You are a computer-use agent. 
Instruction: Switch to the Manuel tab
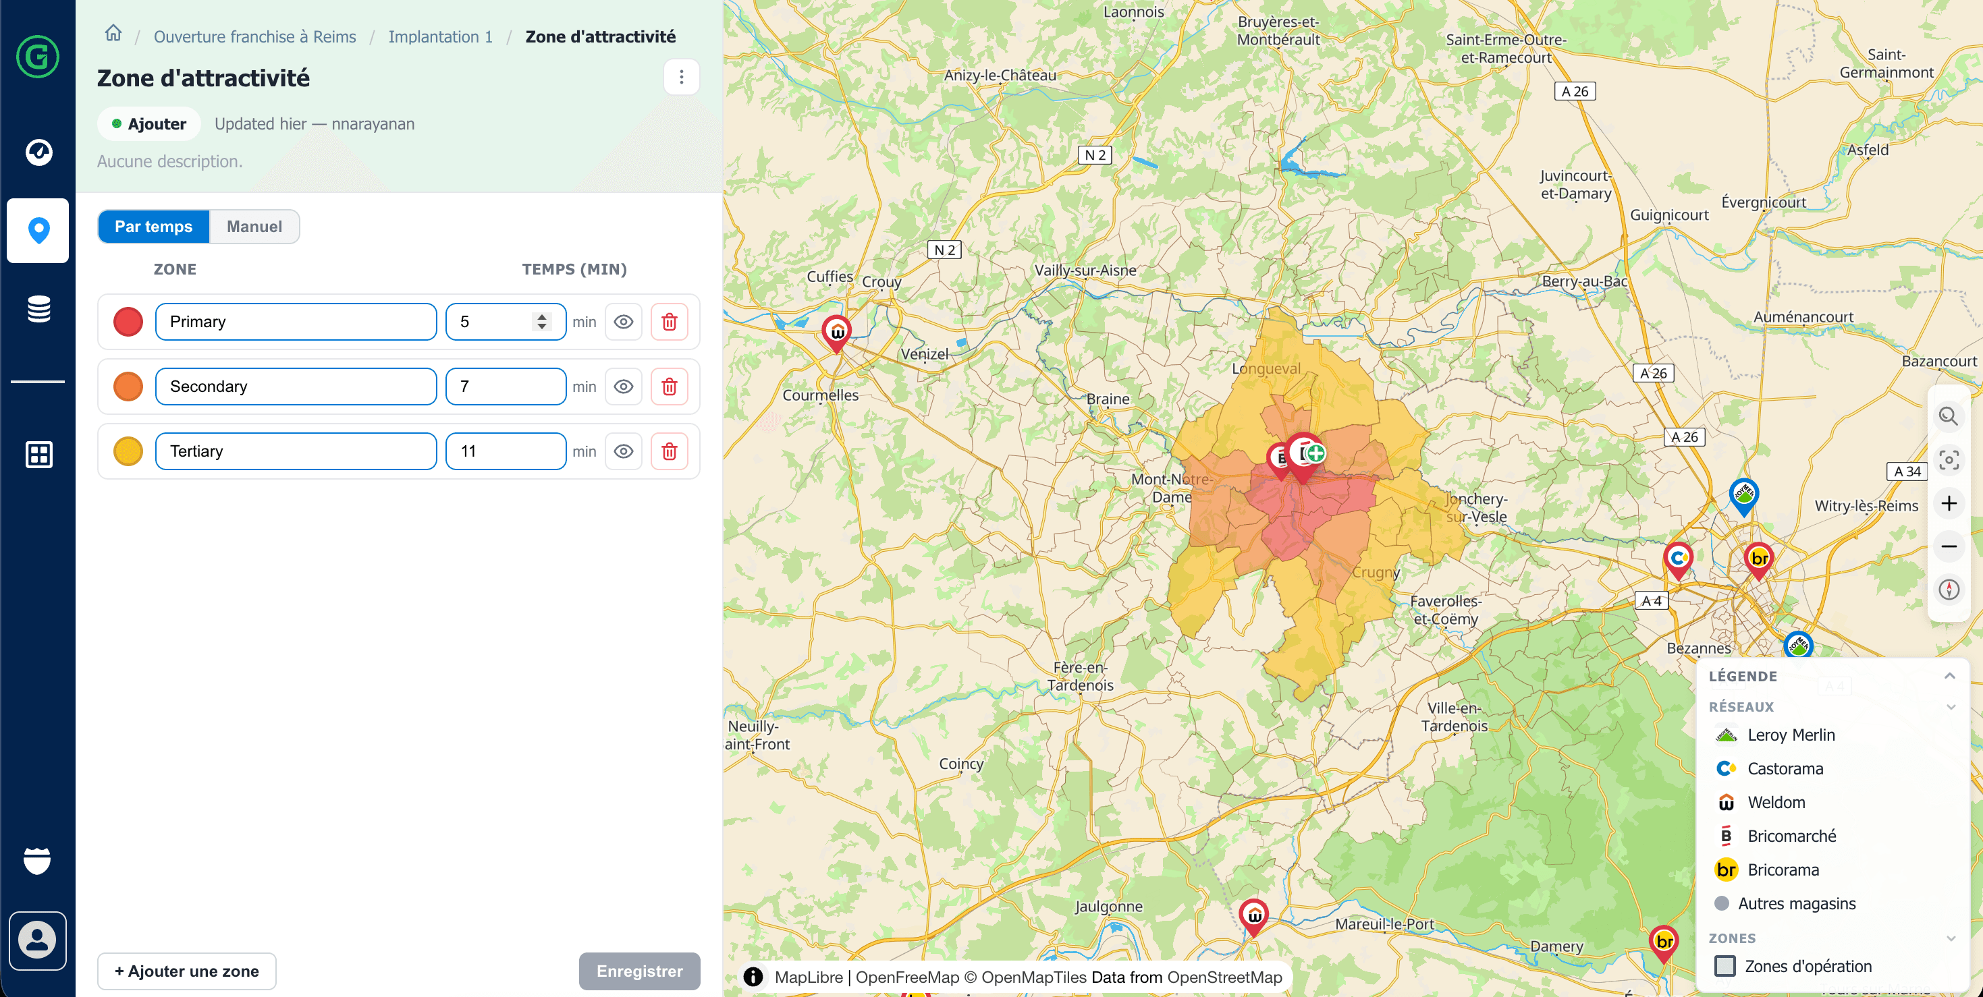point(254,226)
